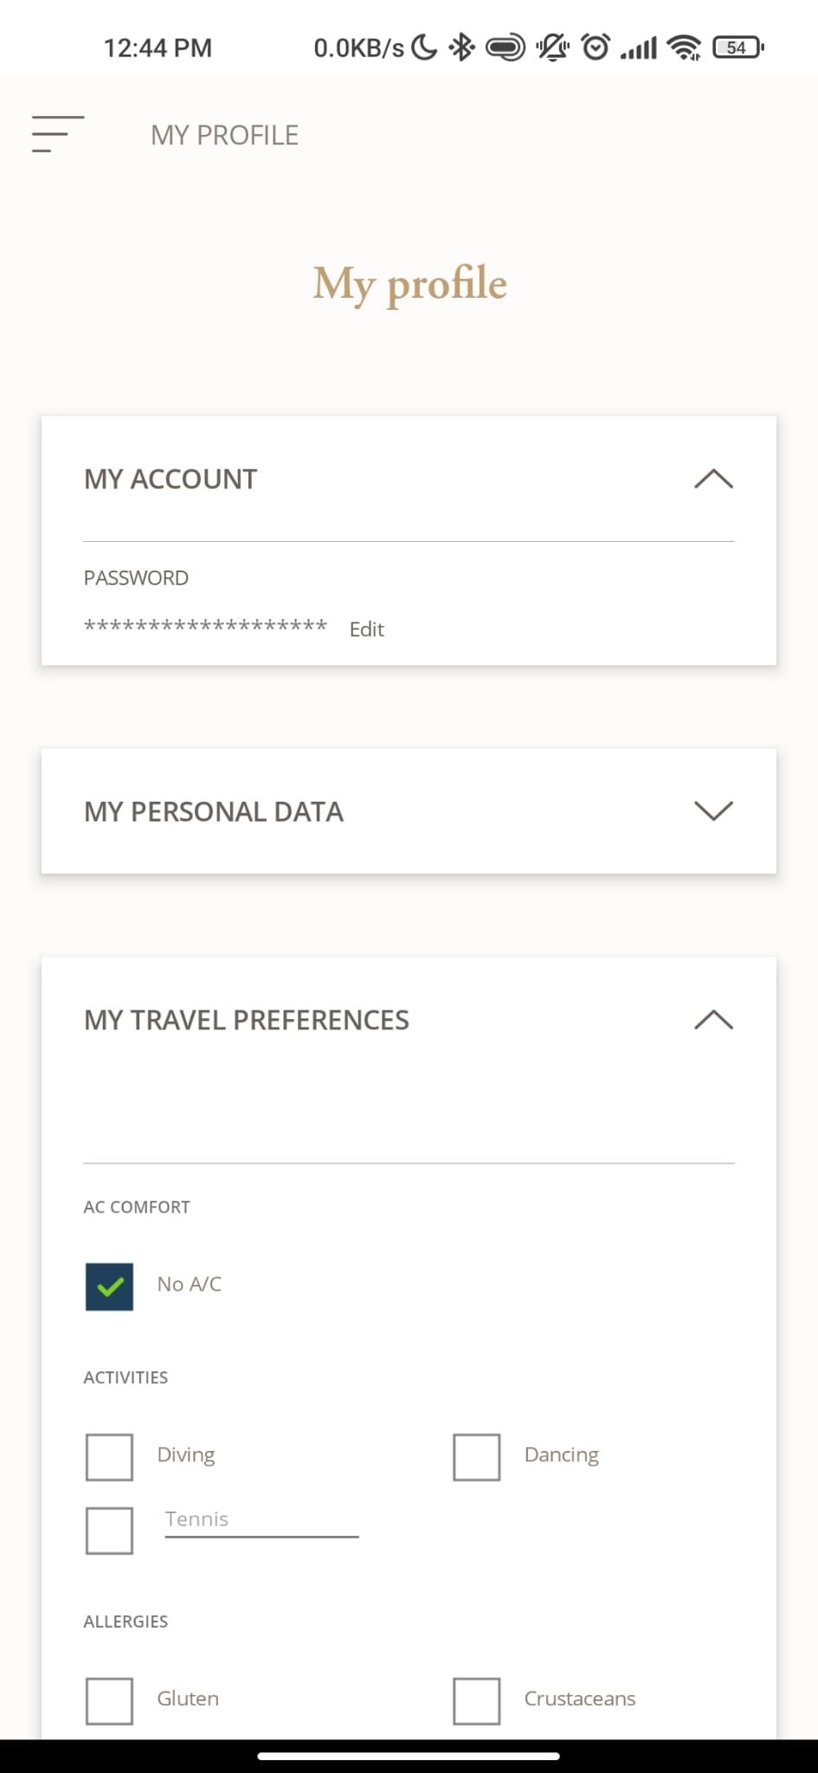Screen dimensions: 818x1773
Task: Tap the bottom home gesture bar
Action: click(x=409, y=1757)
